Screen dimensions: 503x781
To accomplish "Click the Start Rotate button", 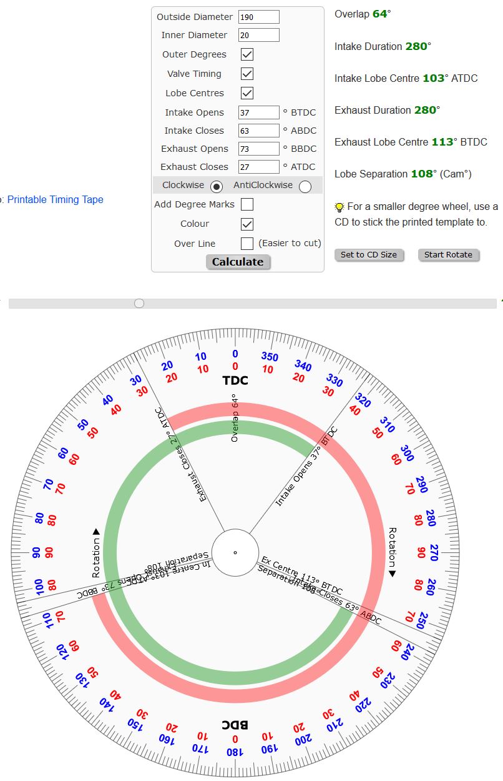I will pyautogui.click(x=449, y=255).
